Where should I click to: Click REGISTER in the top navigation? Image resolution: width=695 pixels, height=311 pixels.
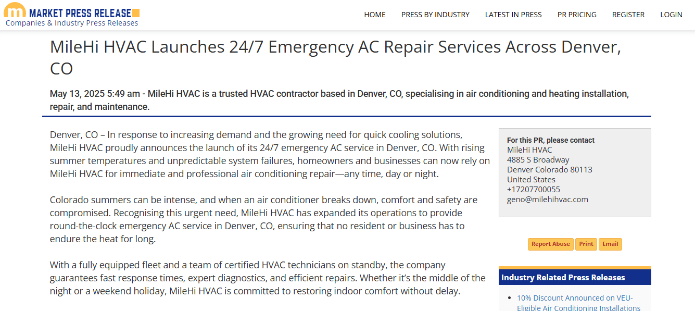[x=628, y=15]
